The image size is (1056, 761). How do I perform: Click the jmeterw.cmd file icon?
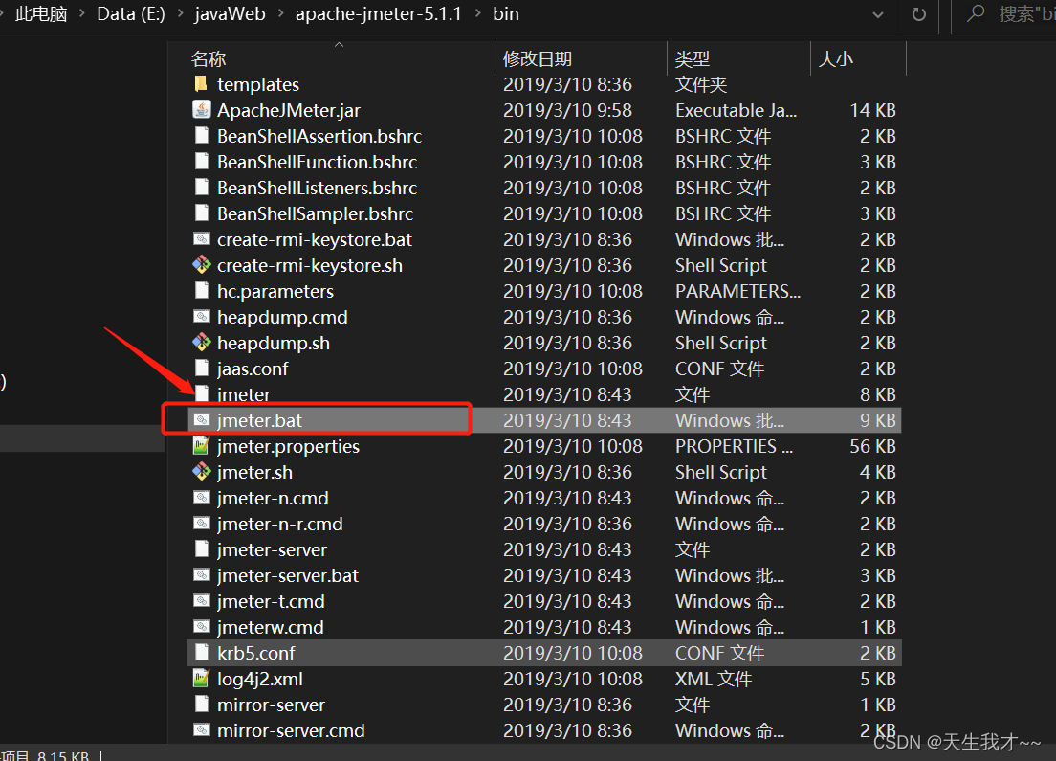pyautogui.click(x=201, y=627)
